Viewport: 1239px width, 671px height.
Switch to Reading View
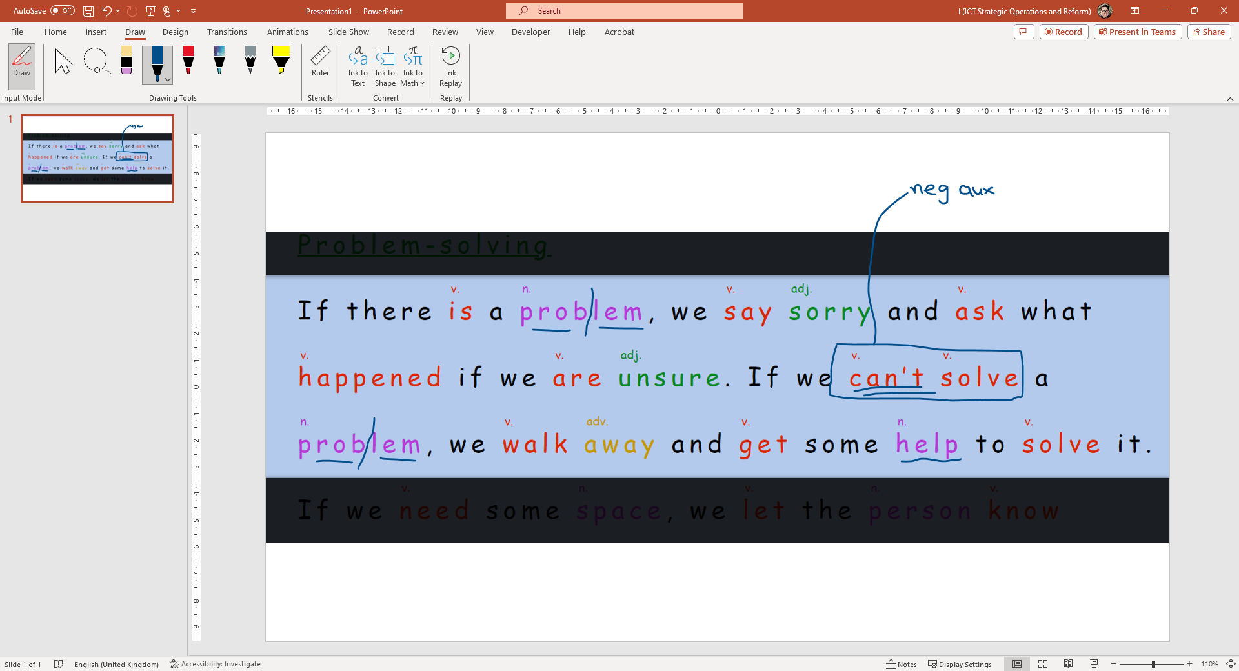point(1069,664)
